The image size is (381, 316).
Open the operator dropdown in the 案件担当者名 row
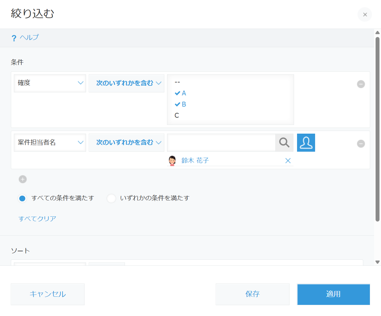coord(126,143)
